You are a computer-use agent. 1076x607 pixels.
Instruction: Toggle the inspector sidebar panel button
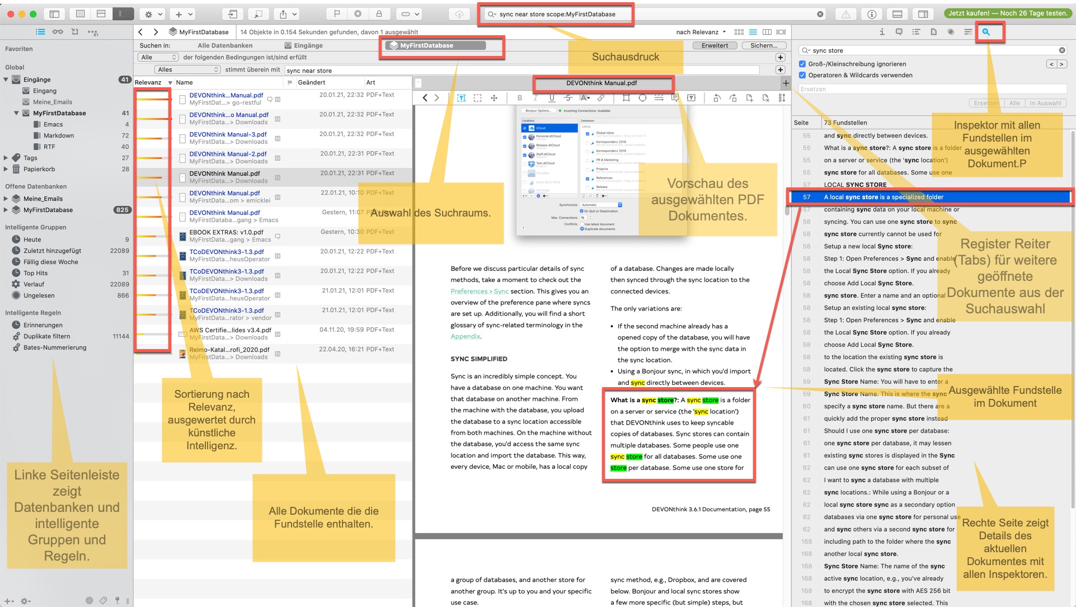tap(923, 14)
